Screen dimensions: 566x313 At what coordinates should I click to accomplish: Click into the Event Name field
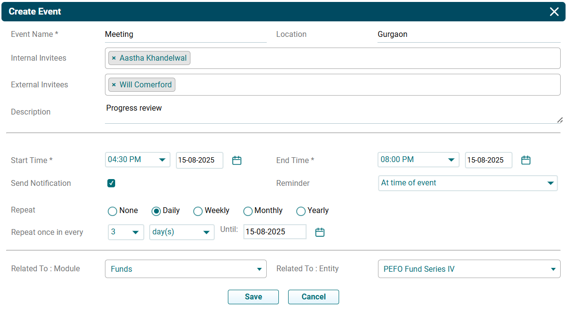coord(186,34)
